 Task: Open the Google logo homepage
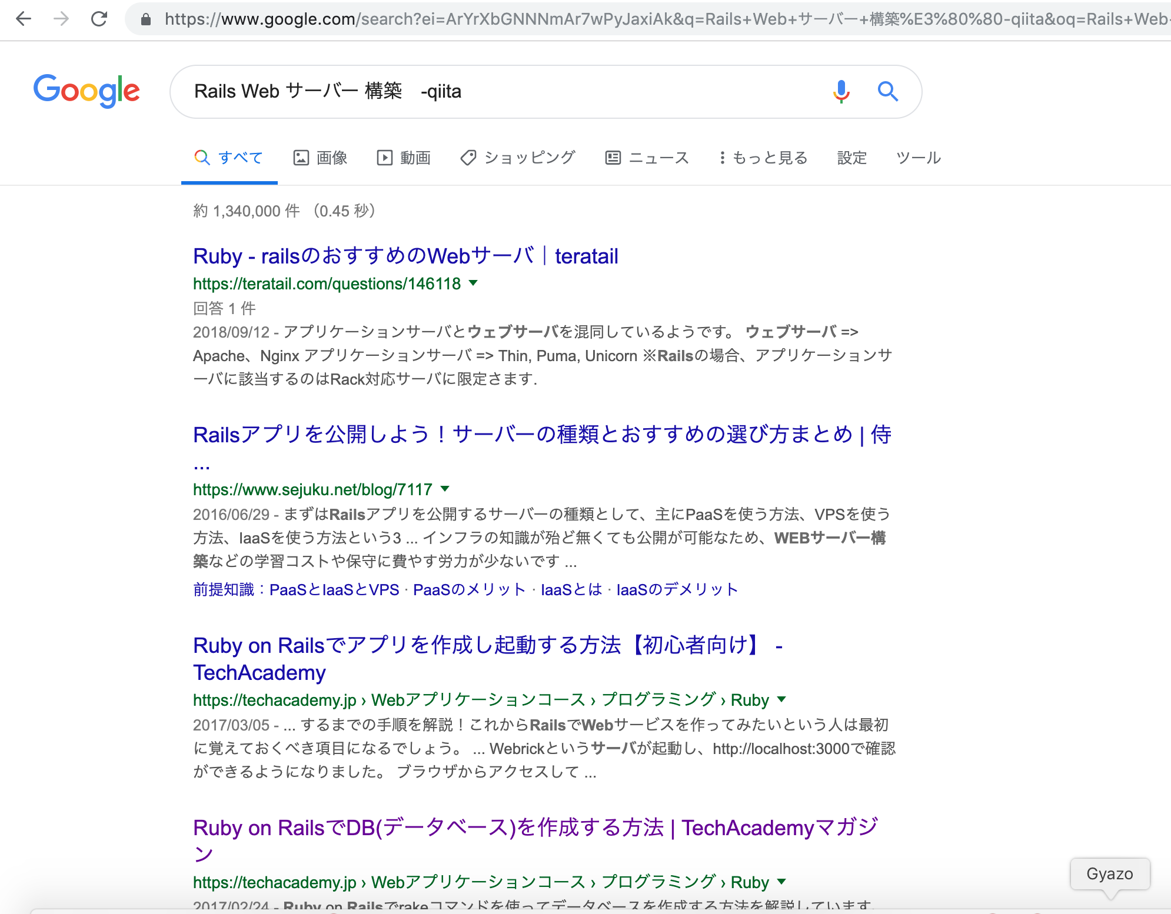tap(87, 91)
